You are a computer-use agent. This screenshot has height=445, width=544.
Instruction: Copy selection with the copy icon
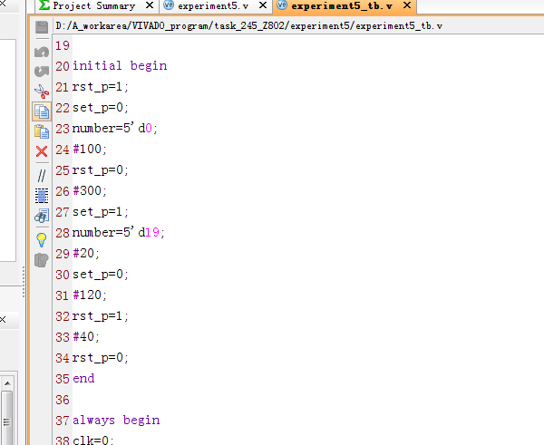(42, 111)
